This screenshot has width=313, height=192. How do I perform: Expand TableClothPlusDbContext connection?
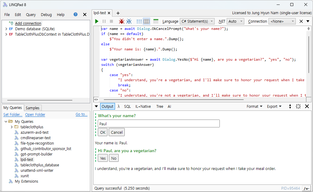tap(6, 34)
